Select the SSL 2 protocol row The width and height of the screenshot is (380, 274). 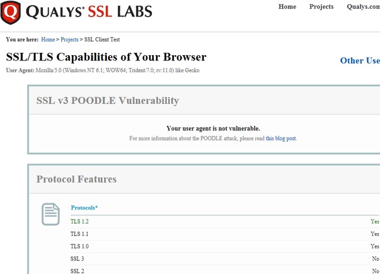224,271
